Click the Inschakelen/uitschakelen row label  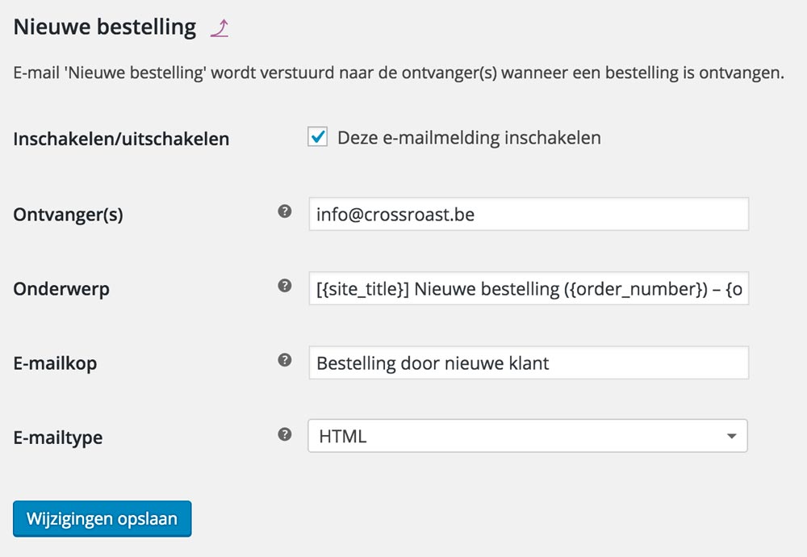coord(121,139)
